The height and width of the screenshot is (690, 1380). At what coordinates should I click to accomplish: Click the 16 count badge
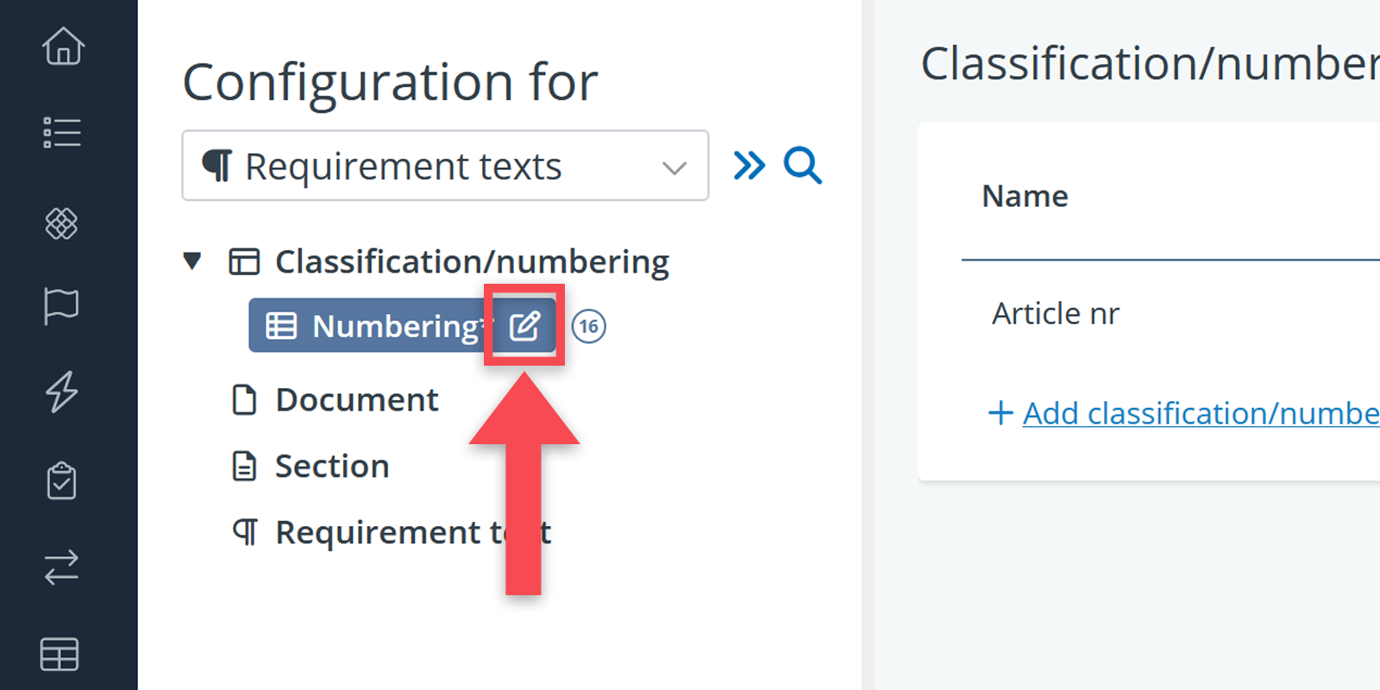click(x=589, y=326)
